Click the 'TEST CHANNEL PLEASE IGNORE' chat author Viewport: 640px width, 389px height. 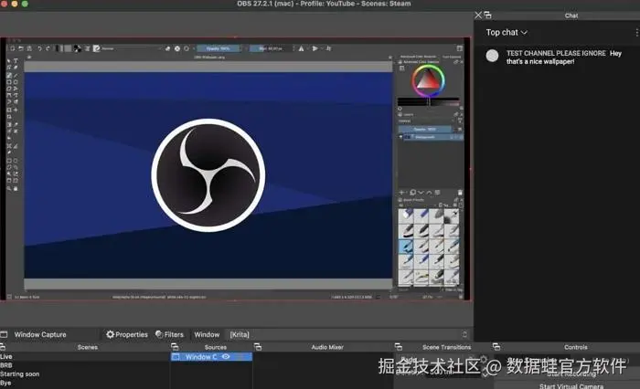pyautogui.click(x=556, y=53)
